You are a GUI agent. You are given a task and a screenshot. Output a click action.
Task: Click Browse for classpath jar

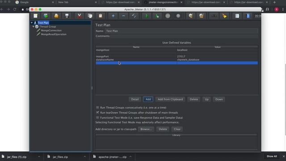pyautogui.click(x=146, y=129)
